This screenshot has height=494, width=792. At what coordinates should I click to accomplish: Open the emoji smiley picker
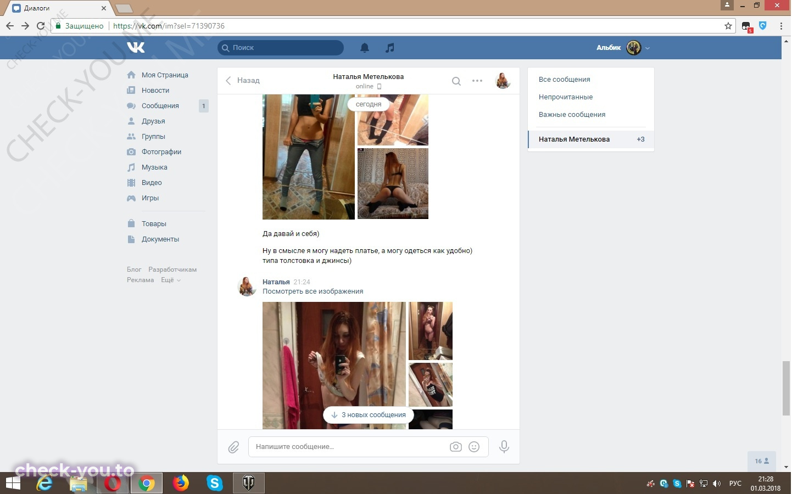click(x=474, y=447)
